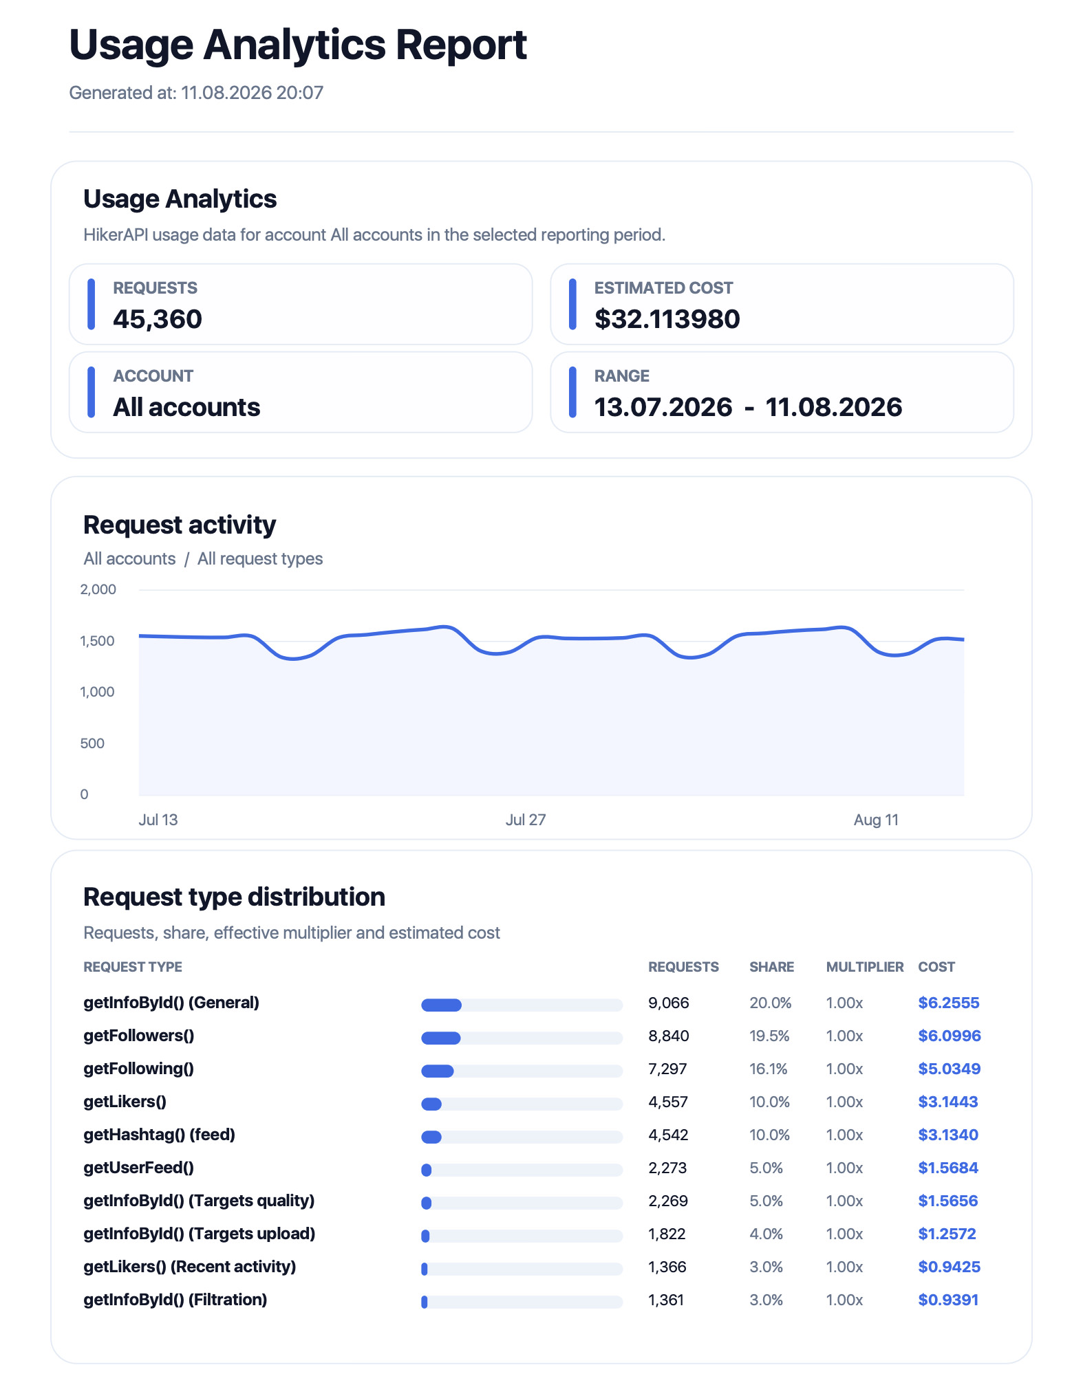
Task: Click the 9,066 requests cell
Action: pyautogui.click(x=669, y=1003)
